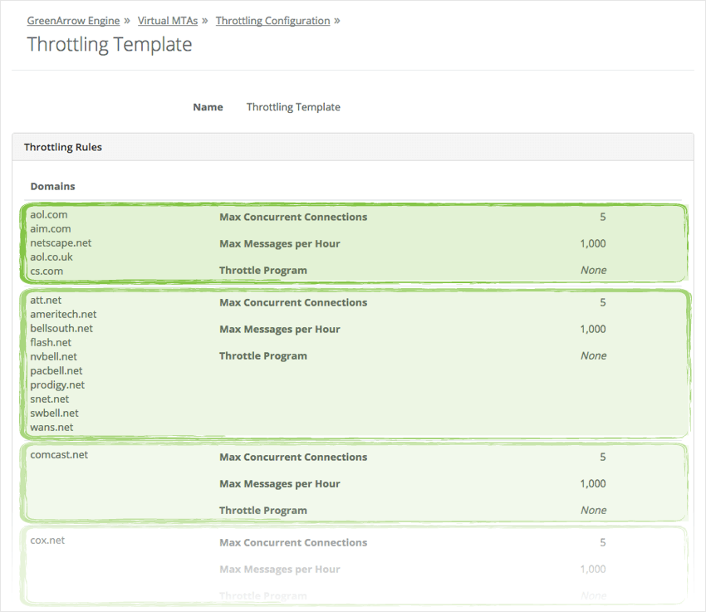The height and width of the screenshot is (612, 706).
Task: Click Max Concurrent Connections label for comcast.net
Action: pyautogui.click(x=292, y=458)
